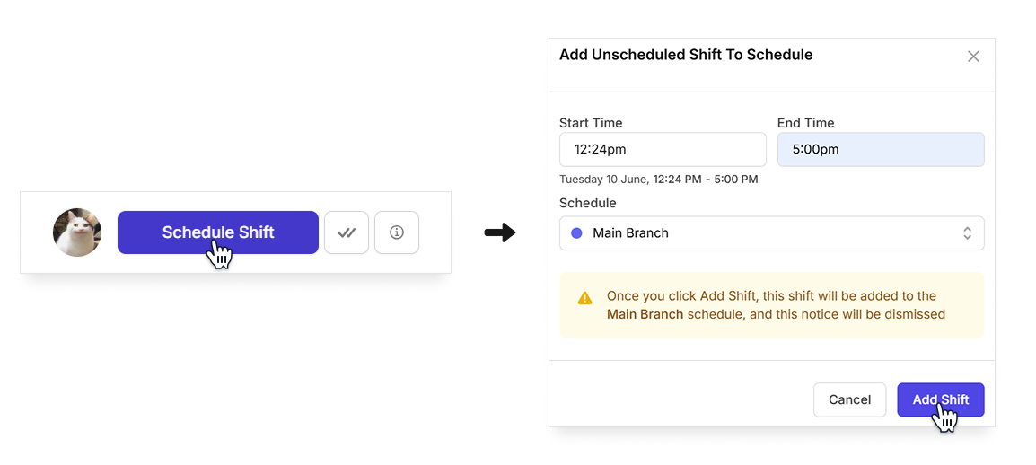Click the purple dot beside Main Branch

click(577, 233)
